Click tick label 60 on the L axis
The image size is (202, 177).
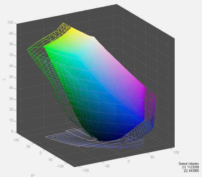[11, 66]
